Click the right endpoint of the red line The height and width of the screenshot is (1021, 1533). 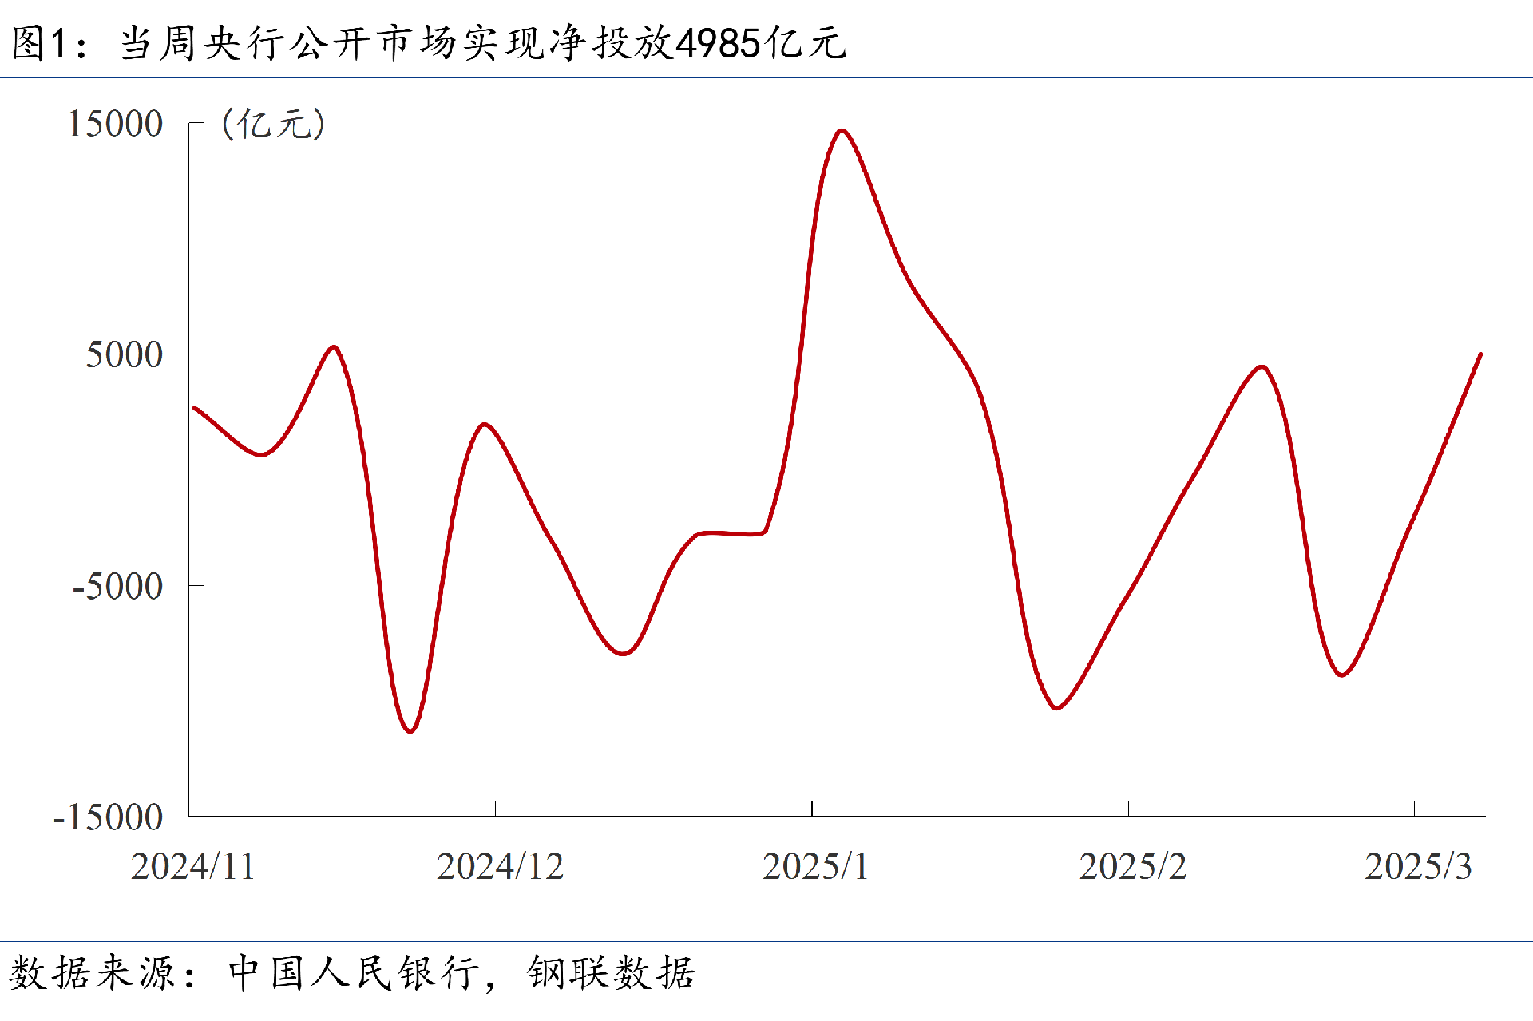[x=1480, y=354]
